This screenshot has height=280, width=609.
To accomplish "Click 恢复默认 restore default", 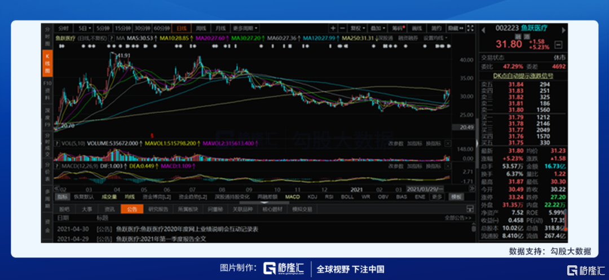I will pyautogui.click(x=83, y=197).
